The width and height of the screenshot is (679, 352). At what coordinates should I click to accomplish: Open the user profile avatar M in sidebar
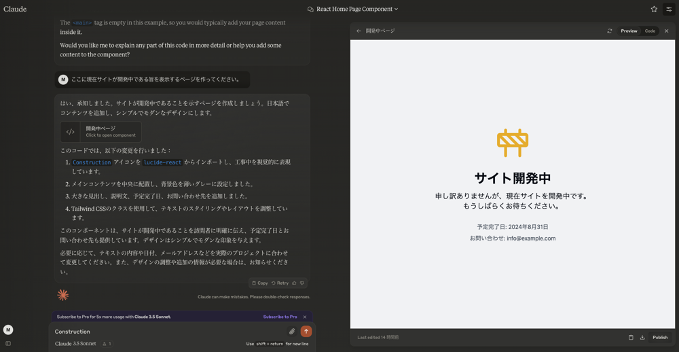tap(8, 330)
